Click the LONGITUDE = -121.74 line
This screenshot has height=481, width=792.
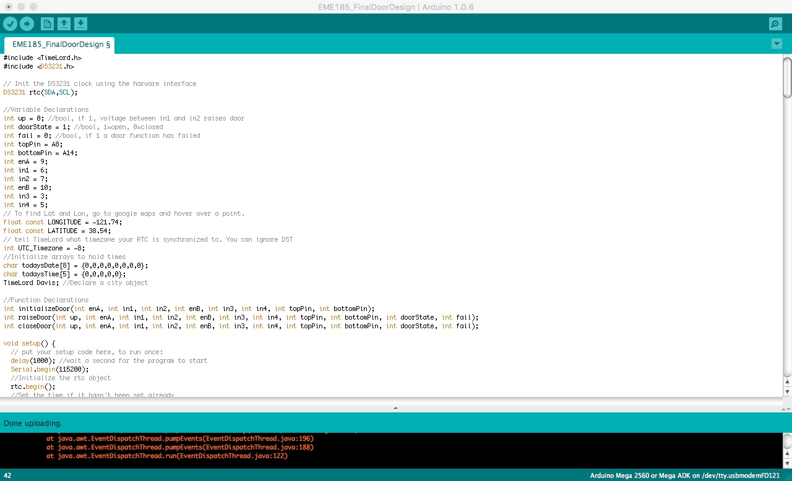click(x=63, y=222)
